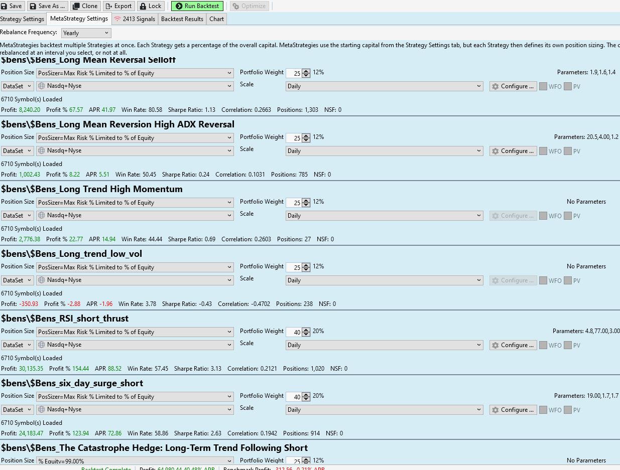Open Configure for Mean Reversal Selloff
620x470 pixels.
tap(513, 86)
